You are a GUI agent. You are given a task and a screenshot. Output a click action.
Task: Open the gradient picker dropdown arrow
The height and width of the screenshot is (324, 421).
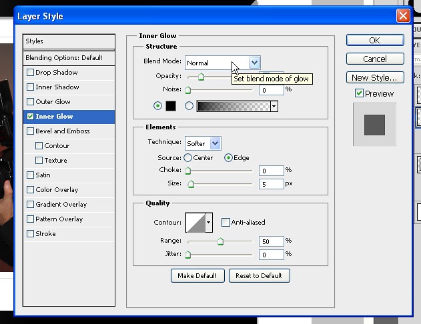274,106
